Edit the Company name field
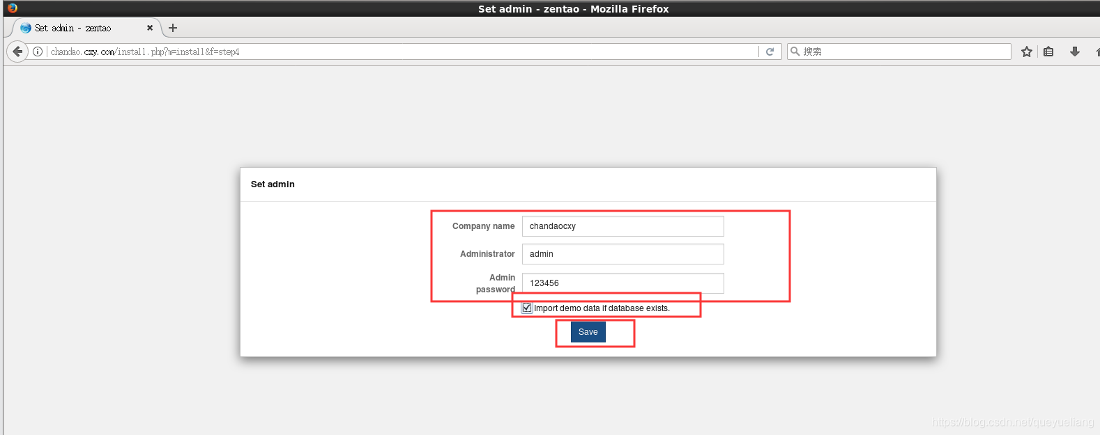 point(623,226)
